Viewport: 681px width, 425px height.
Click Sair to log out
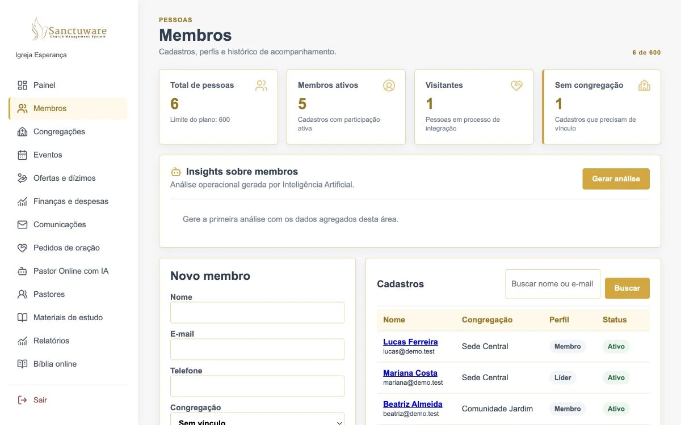68,400
